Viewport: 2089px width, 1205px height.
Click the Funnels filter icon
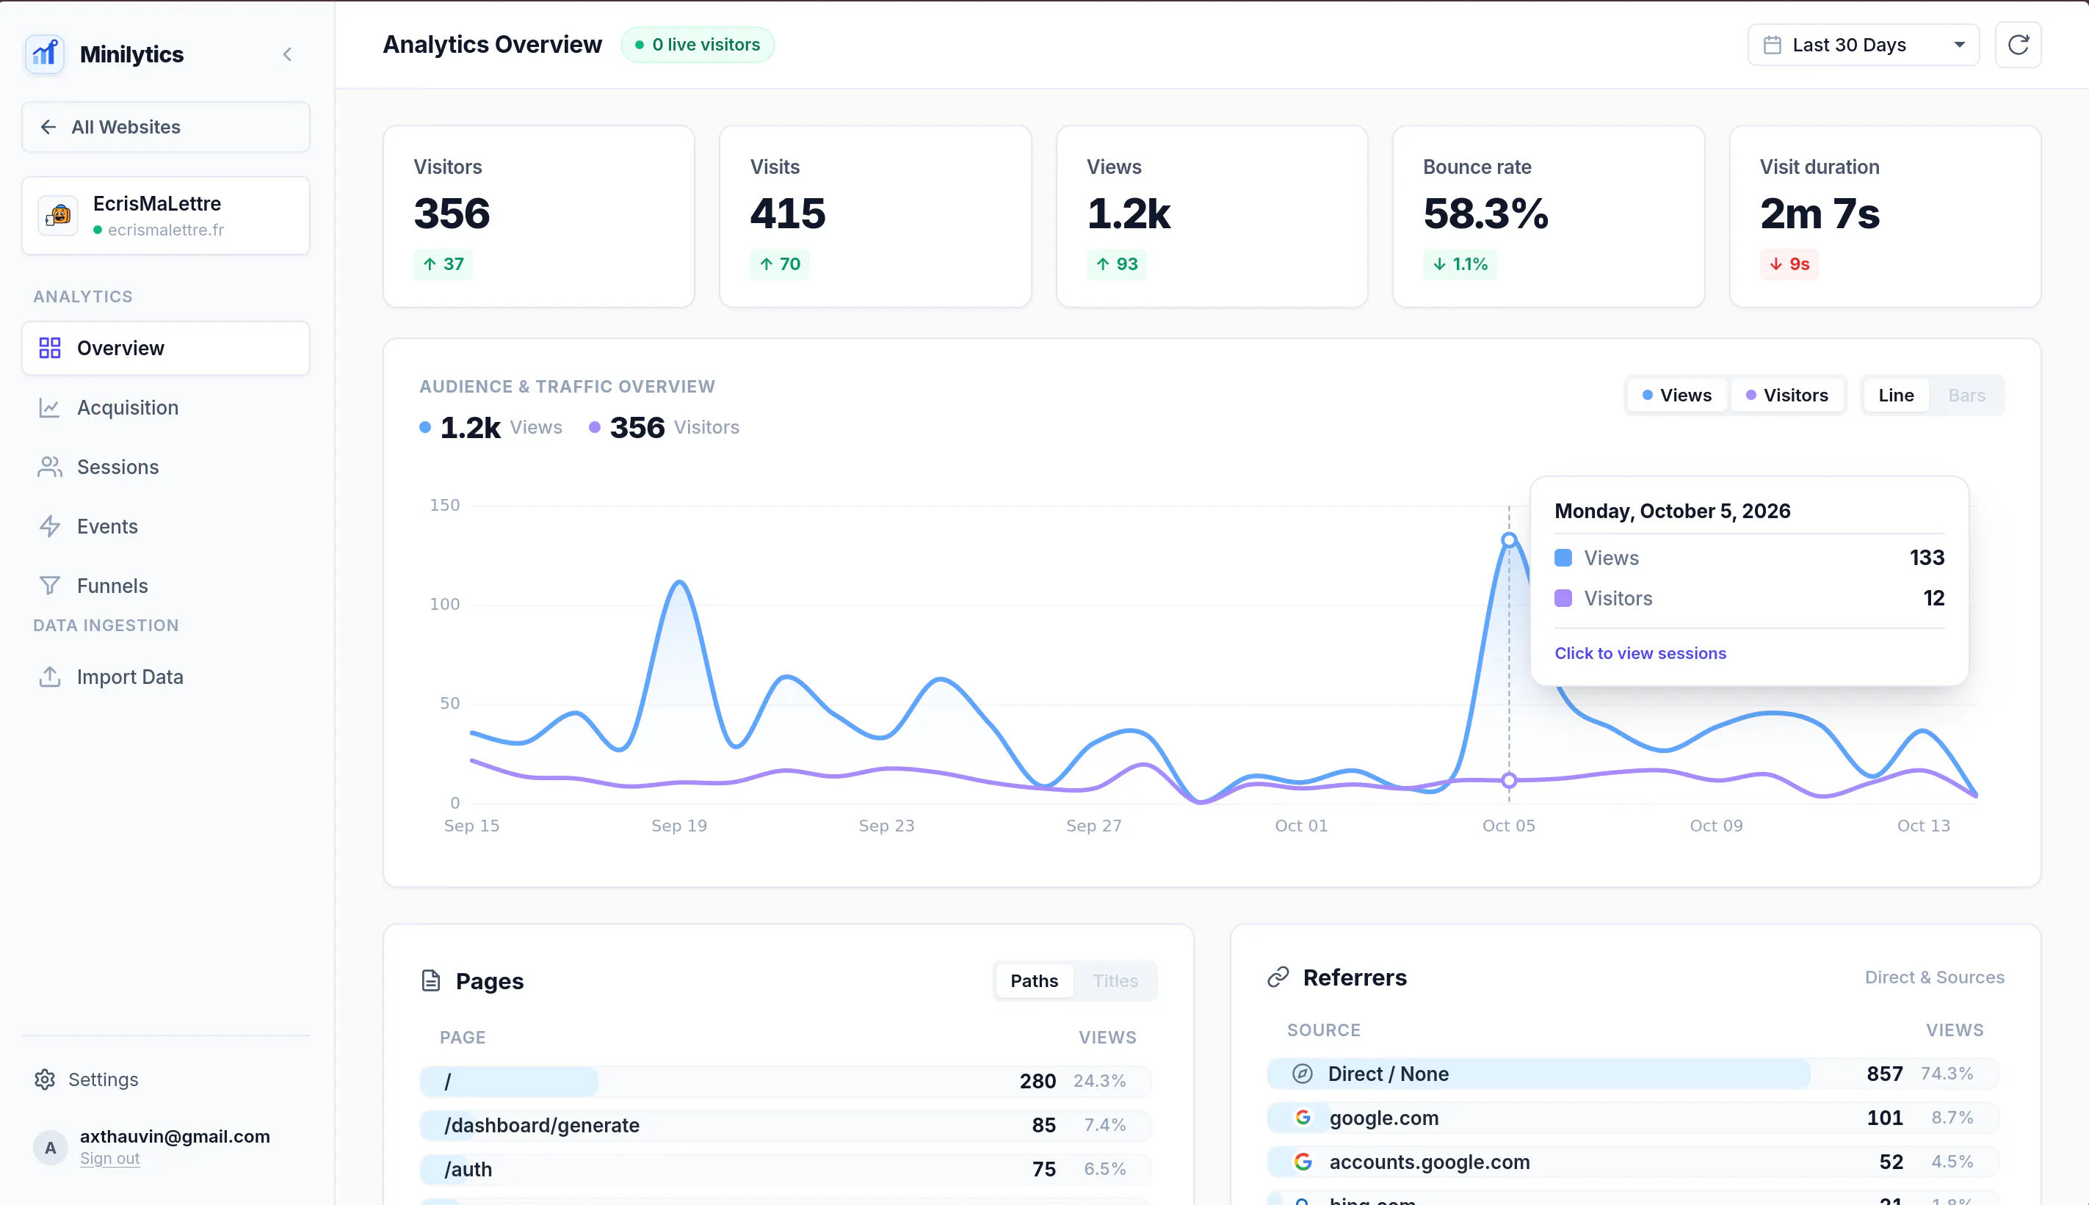[50, 586]
